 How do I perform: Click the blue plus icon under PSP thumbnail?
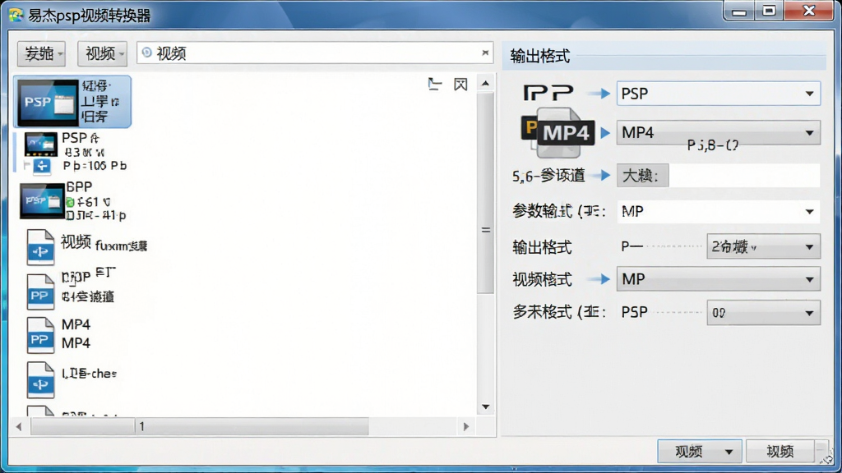[x=42, y=166]
